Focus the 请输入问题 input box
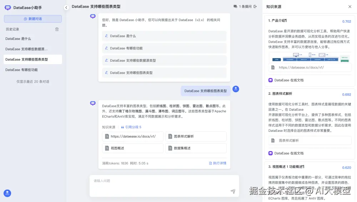357x202 pixels. coord(164,186)
